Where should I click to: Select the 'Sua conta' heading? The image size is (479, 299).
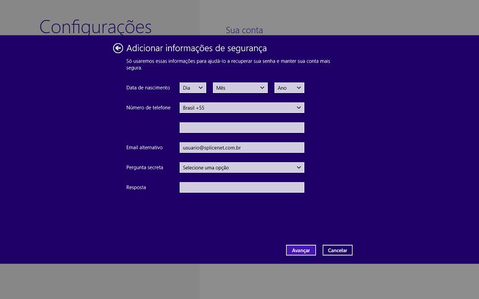coord(244,30)
